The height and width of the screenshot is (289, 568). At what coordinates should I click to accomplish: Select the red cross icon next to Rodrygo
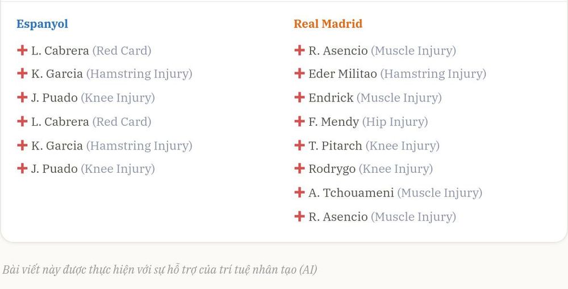point(299,168)
